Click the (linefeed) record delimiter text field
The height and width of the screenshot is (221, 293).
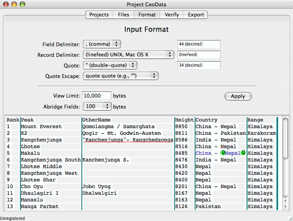pos(199,55)
